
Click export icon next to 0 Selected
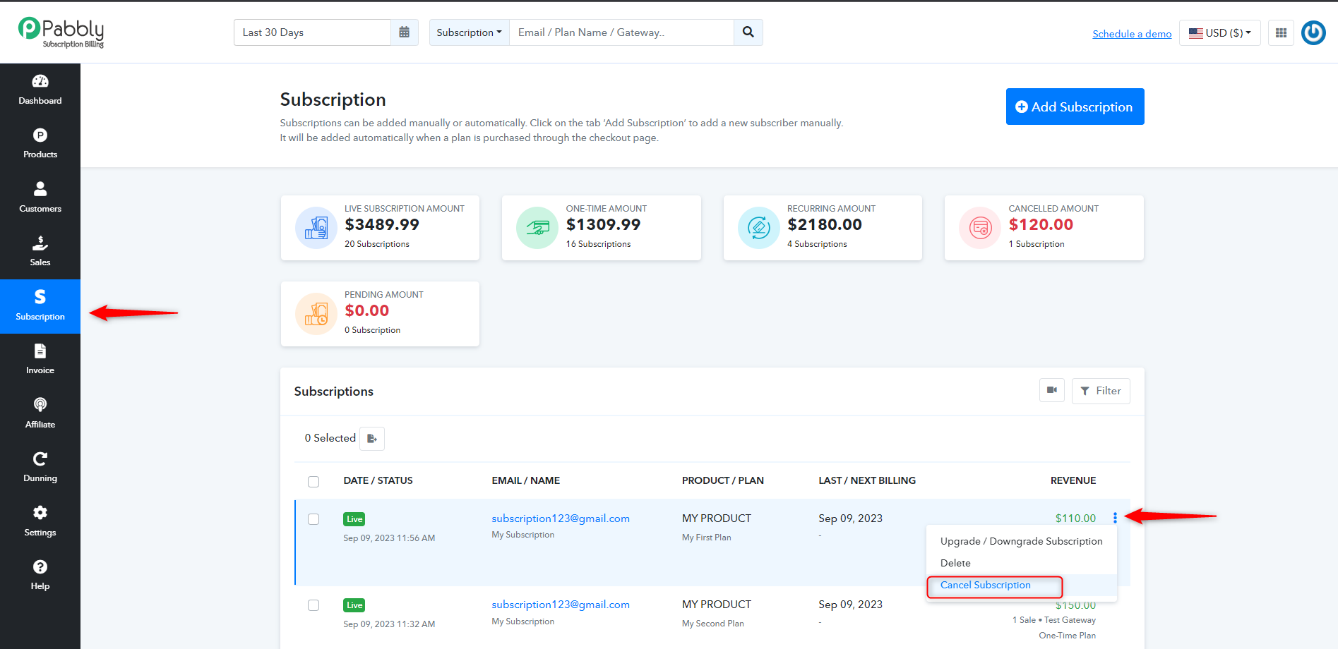click(372, 439)
